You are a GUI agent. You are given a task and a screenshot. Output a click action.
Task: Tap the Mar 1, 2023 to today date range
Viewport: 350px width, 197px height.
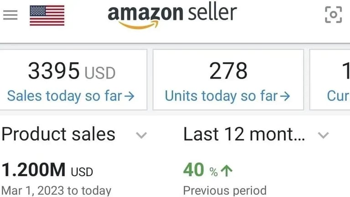pos(56,190)
